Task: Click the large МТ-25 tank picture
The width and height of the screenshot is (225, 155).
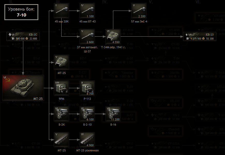Action: 23,88
